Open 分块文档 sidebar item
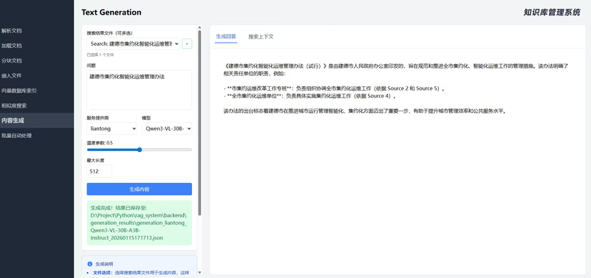The image size is (591, 278). pyautogui.click(x=12, y=60)
